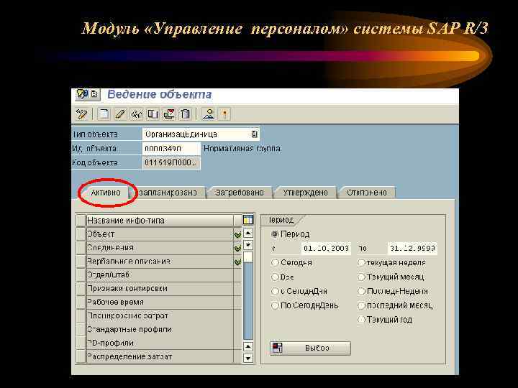Screen dimensions: 518x388
Task: Select the Соединения infotype row
Action: tap(160, 248)
